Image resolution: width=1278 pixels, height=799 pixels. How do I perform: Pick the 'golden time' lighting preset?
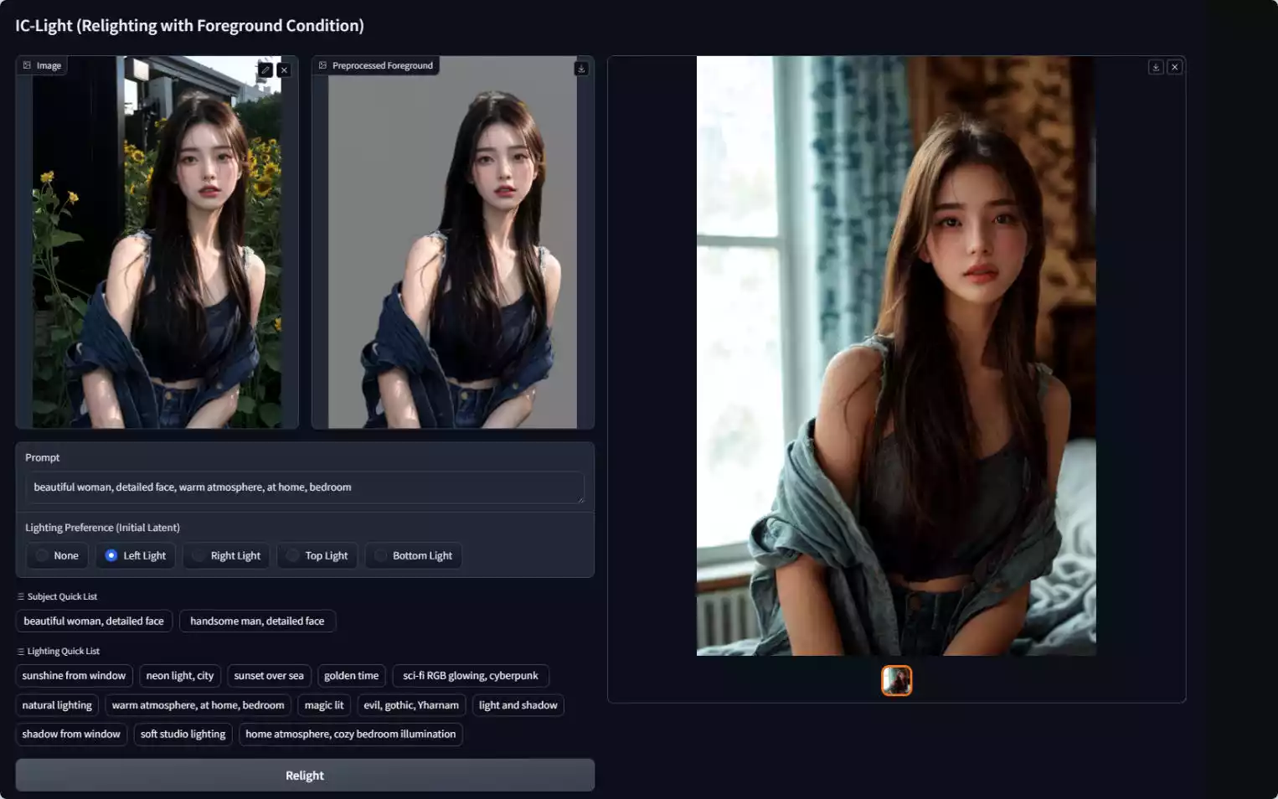[x=351, y=676]
